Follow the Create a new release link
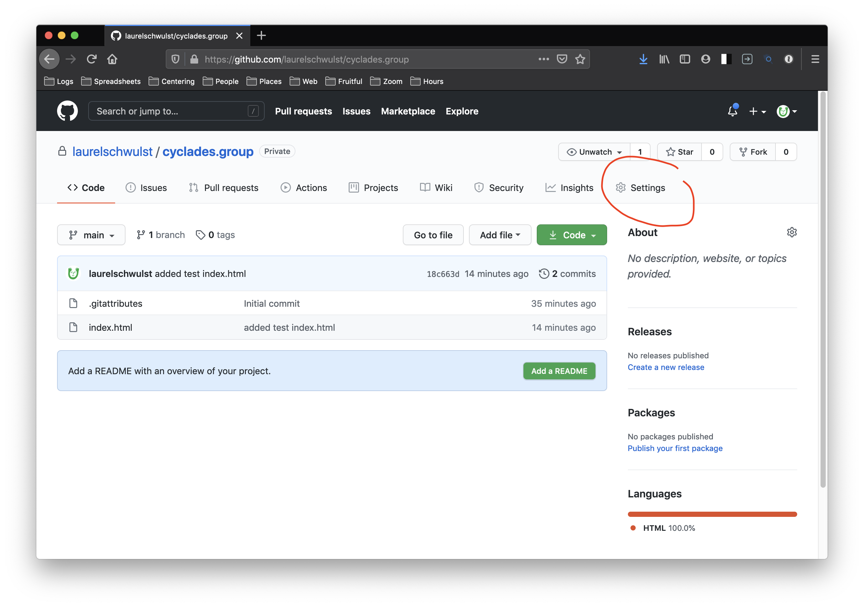 [x=666, y=367]
